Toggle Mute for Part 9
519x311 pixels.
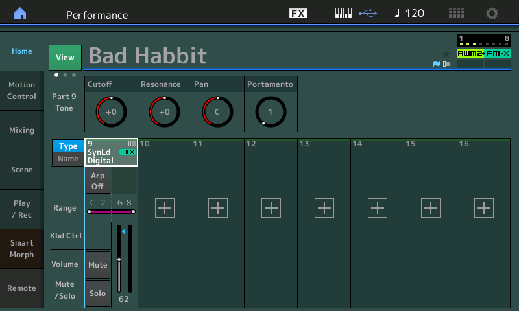point(98,264)
